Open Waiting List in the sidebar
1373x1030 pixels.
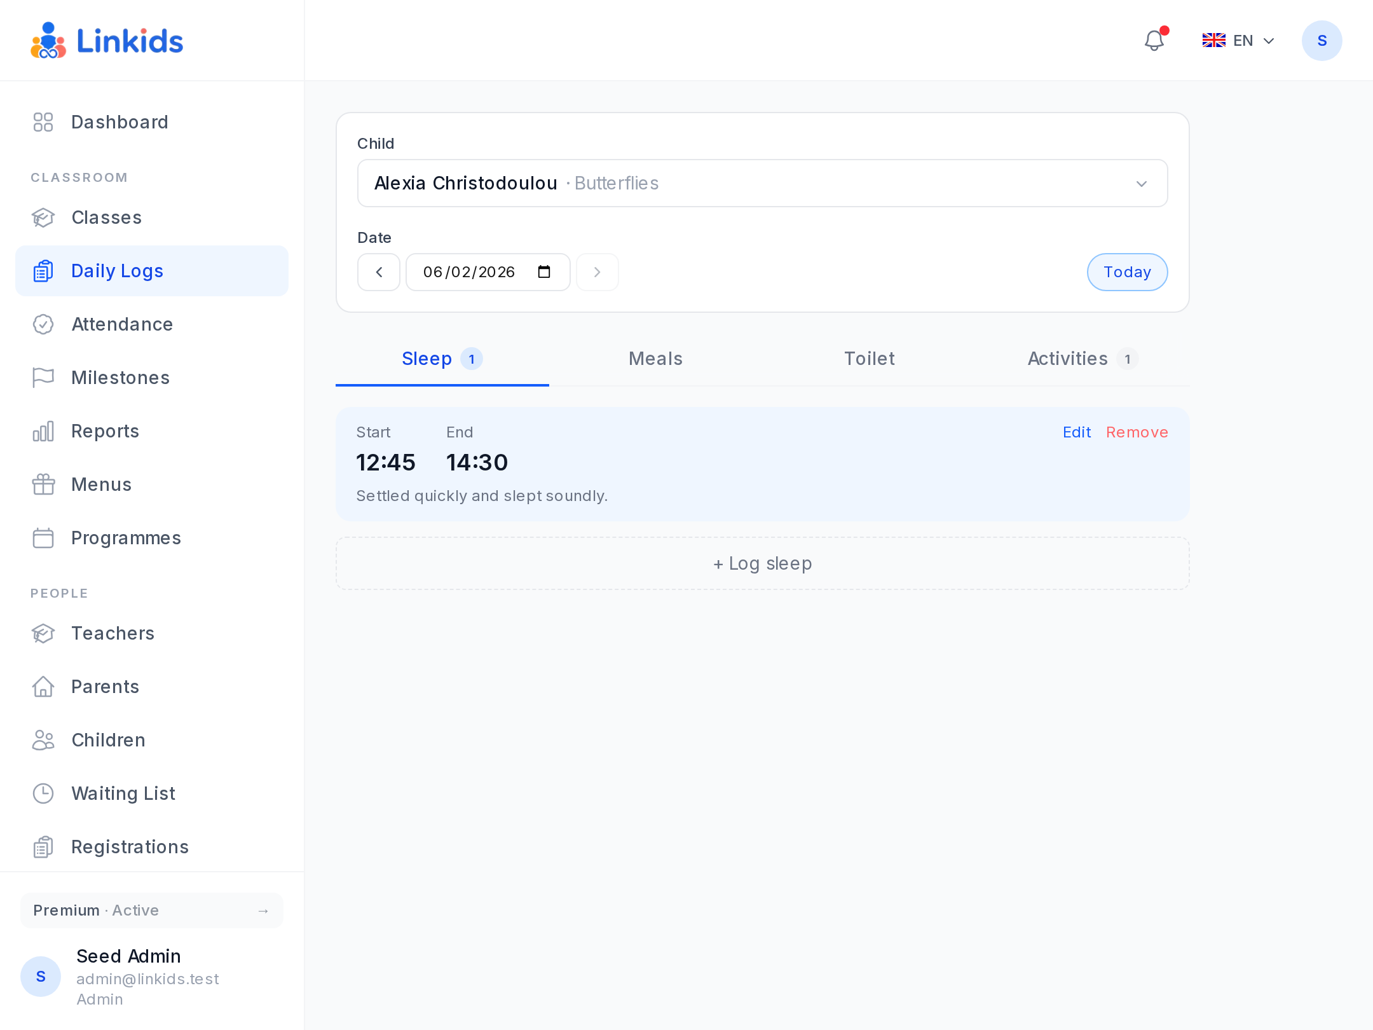click(152, 793)
